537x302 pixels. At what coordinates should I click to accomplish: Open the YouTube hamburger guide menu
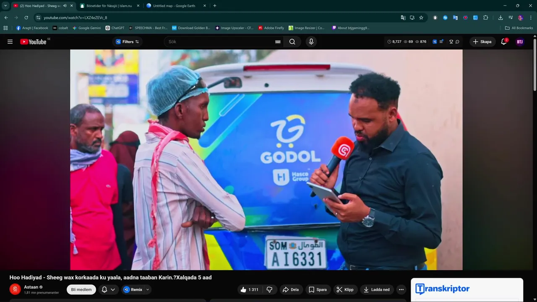tap(10, 42)
